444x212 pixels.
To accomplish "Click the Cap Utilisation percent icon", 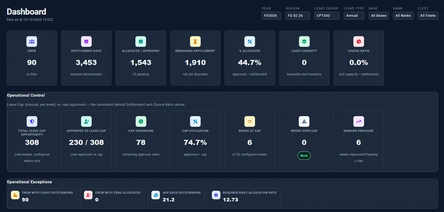I will click(x=195, y=121).
